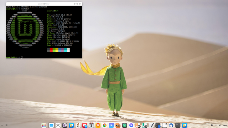Open the green circular media app icon
Image resolution: width=228 pixels, height=128 pixels.
coord(124,125)
